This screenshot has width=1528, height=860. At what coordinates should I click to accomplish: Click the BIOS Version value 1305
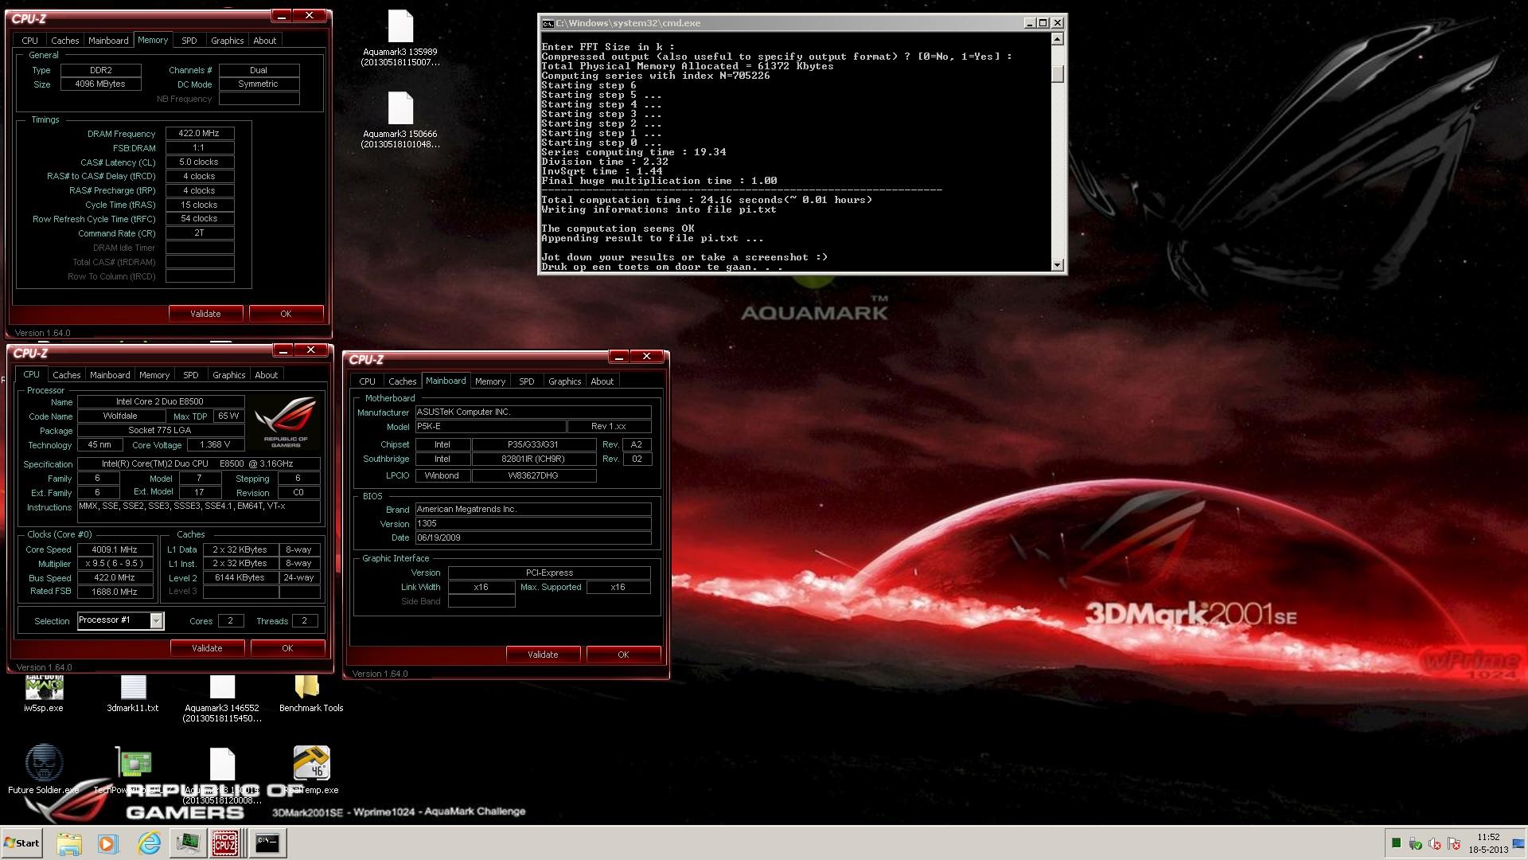click(533, 524)
